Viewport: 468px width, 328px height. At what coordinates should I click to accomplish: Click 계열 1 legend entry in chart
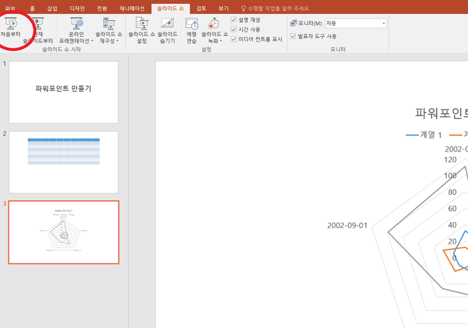(424, 135)
